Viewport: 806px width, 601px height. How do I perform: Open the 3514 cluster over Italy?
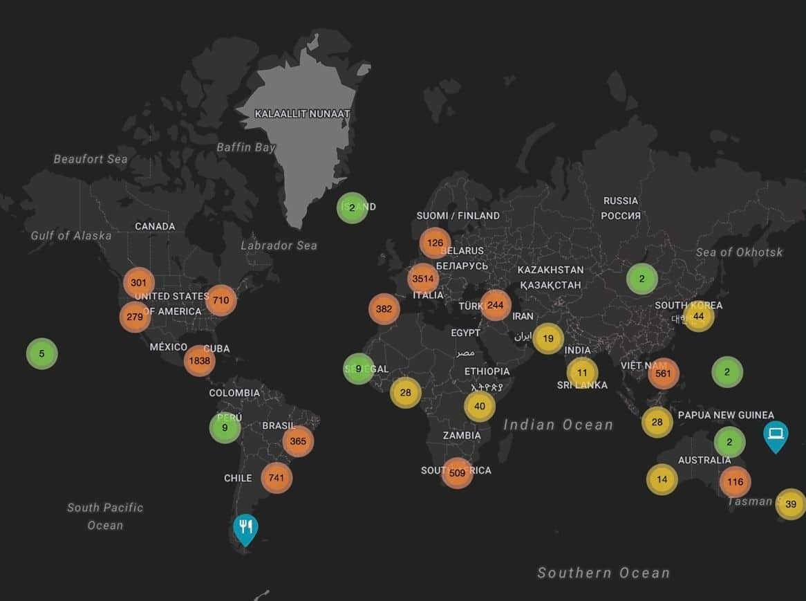click(x=422, y=279)
